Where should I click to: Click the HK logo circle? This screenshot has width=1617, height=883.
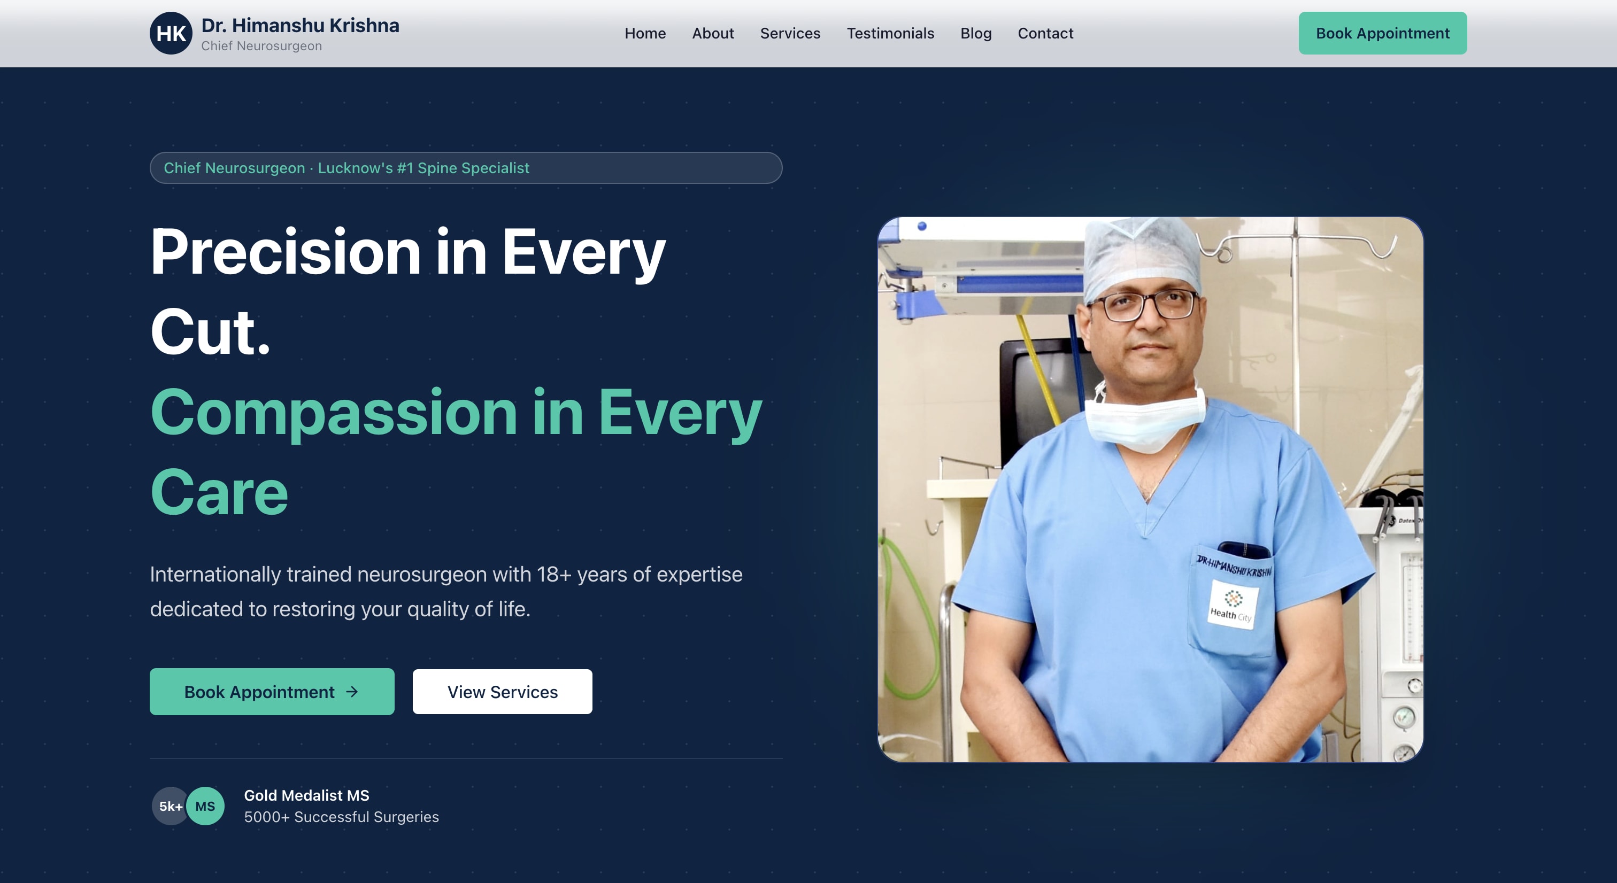(171, 33)
